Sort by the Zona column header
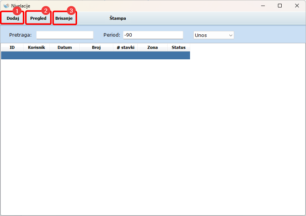The image size is (306, 216). [x=152, y=47]
